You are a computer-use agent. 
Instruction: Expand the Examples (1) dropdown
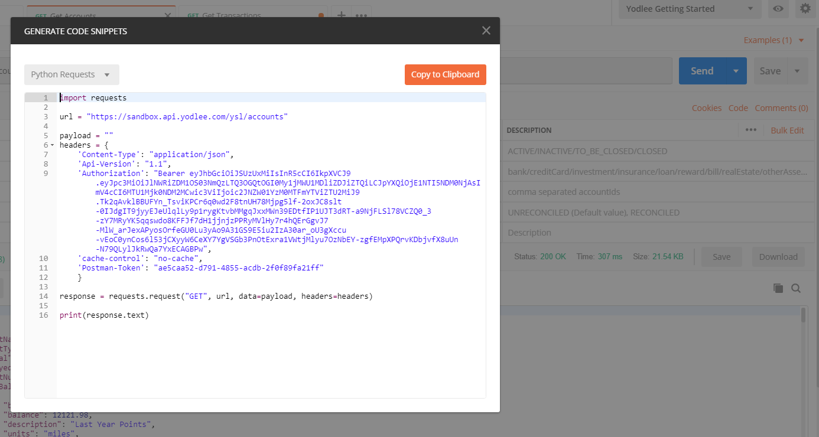[x=773, y=40]
